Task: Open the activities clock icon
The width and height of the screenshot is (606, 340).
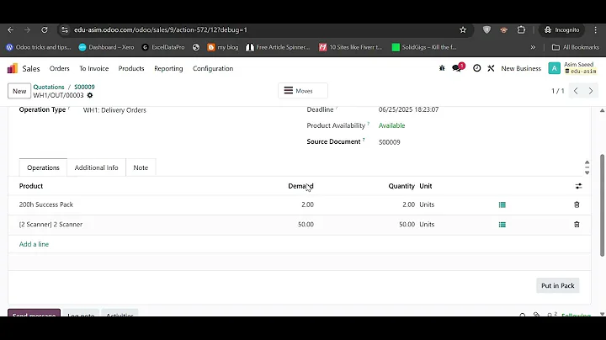Action: 477,68
